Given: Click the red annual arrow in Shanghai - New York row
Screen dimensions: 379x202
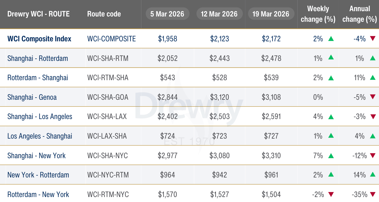Looking at the screenshot, I should coord(373,156).
